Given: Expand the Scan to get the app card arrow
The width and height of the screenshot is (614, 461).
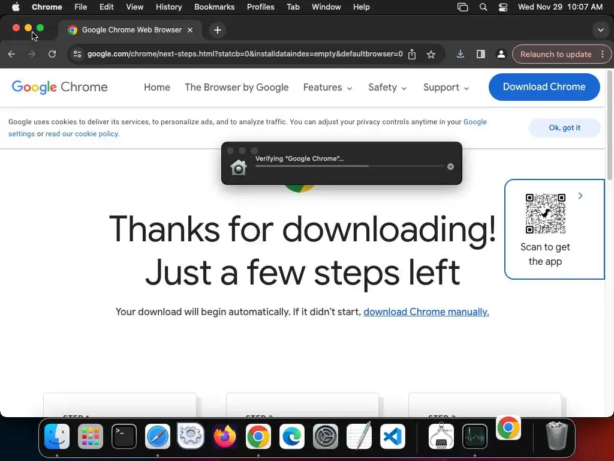Looking at the screenshot, I should (580, 196).
